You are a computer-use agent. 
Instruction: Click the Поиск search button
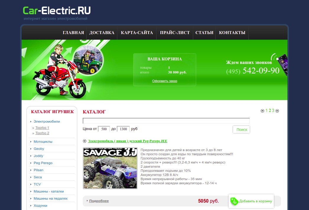tap(241, 130)
